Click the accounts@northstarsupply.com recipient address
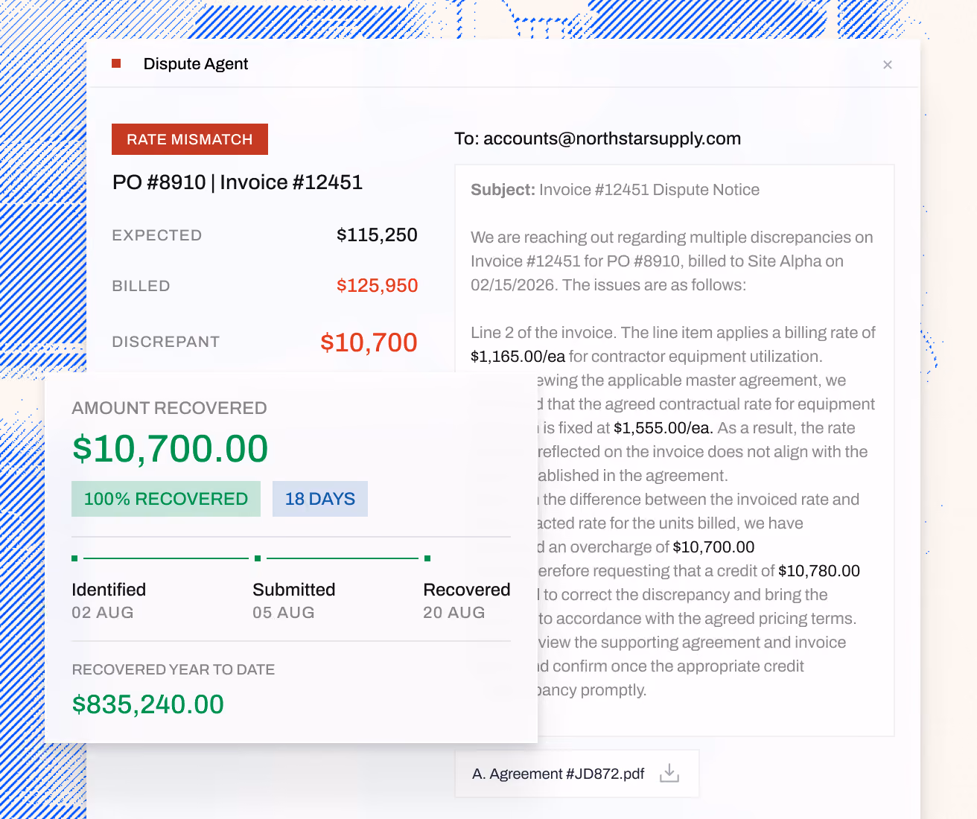Viewport: 977px width, 819px height. [612, 138]
